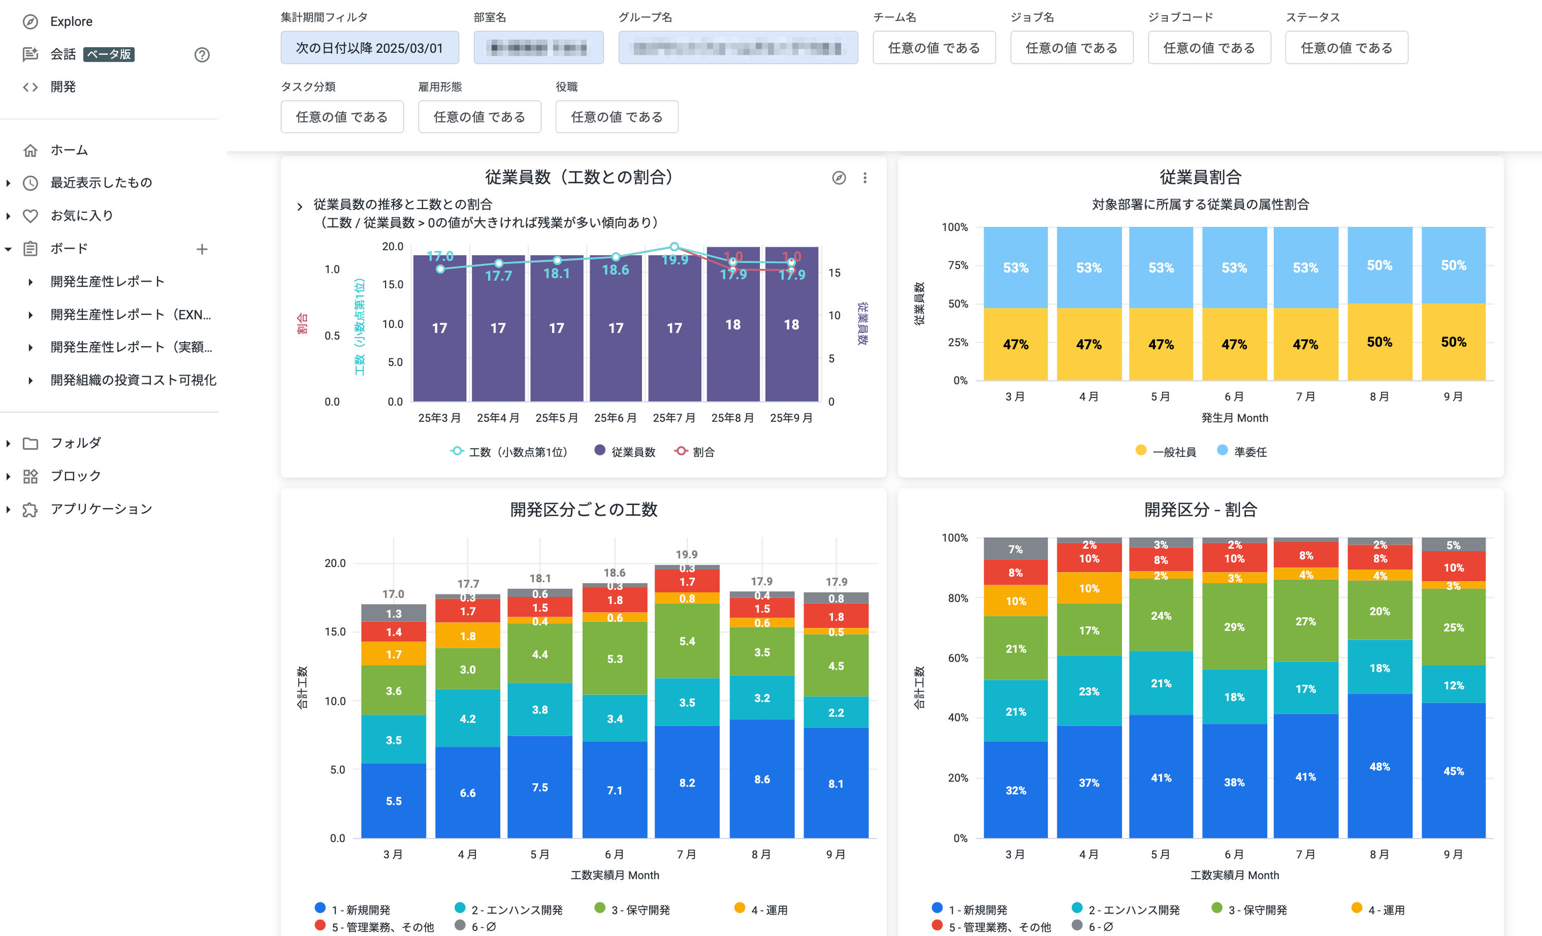Open the help question mark icon
The height and width of the screenshot is (936, 1542).
[201, 55]
